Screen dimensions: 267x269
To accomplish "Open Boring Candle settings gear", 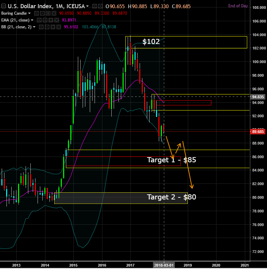I will pos(42,13).
